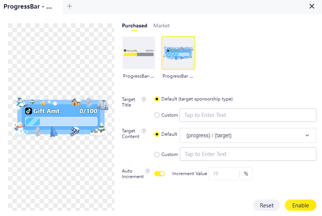
Task: Click the Increment Value input field
Action: 224,174
